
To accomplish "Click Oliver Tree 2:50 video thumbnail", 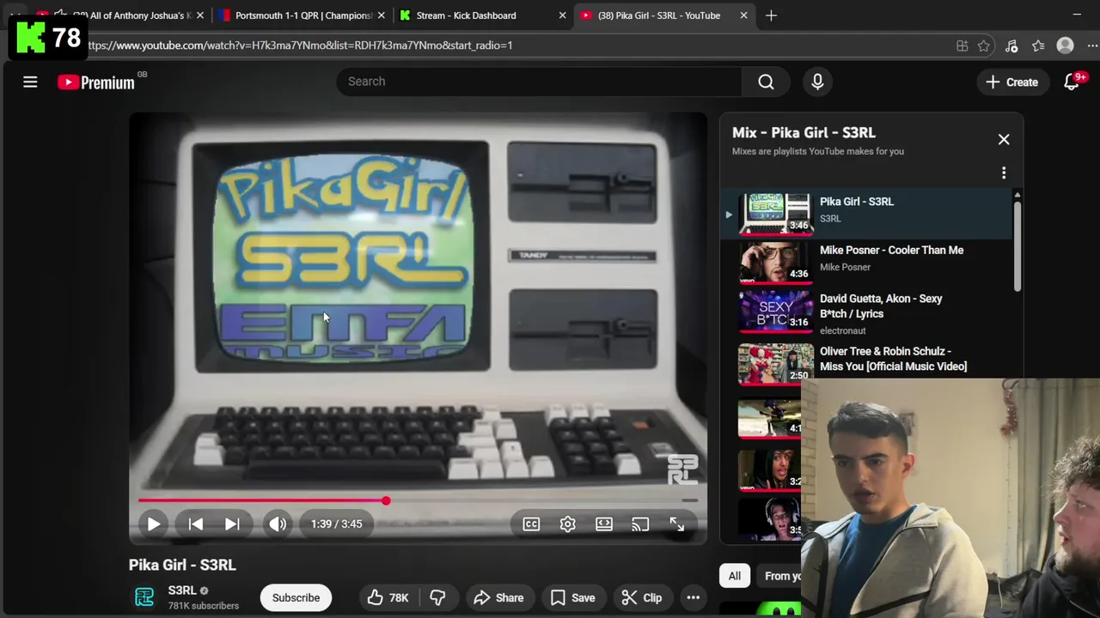I will coord(775,364).
